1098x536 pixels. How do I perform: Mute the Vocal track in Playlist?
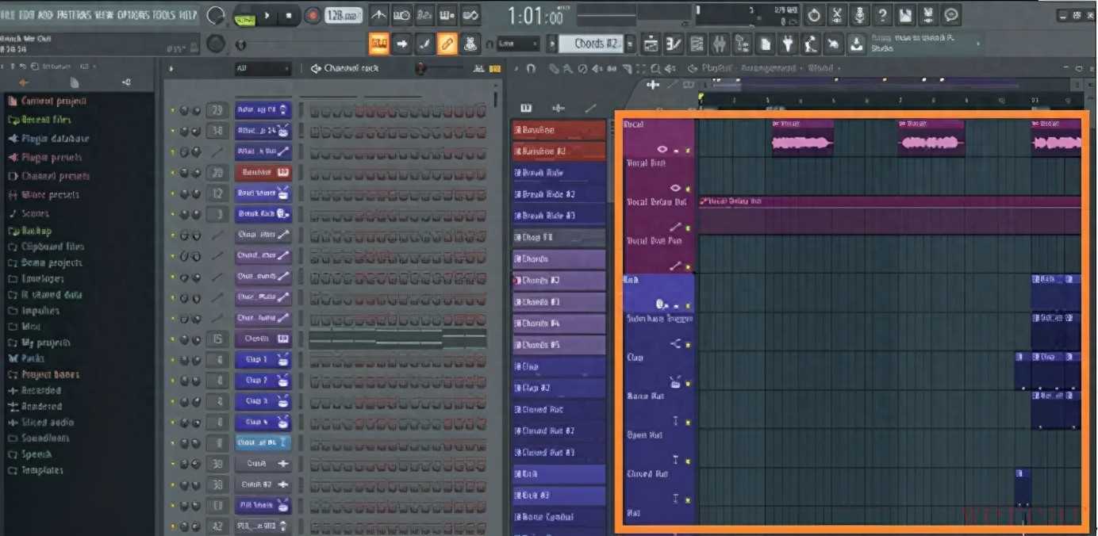point(688,150)
